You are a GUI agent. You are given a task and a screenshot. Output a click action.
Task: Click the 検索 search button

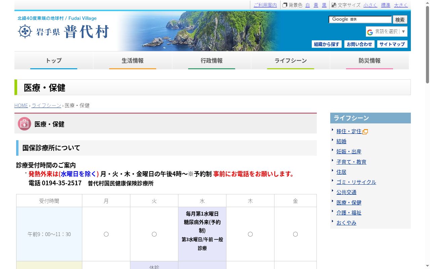[x=400, y=20]
